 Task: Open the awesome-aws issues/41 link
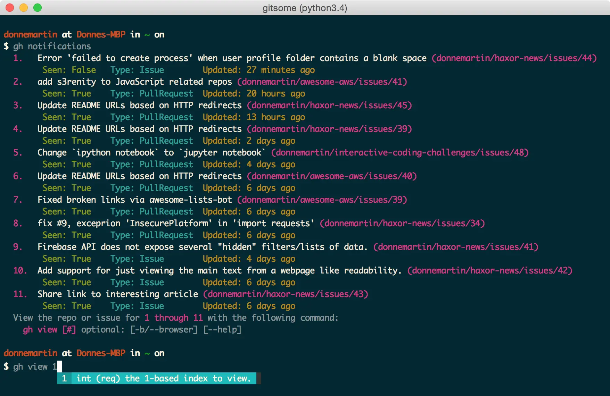pos(322,82)
